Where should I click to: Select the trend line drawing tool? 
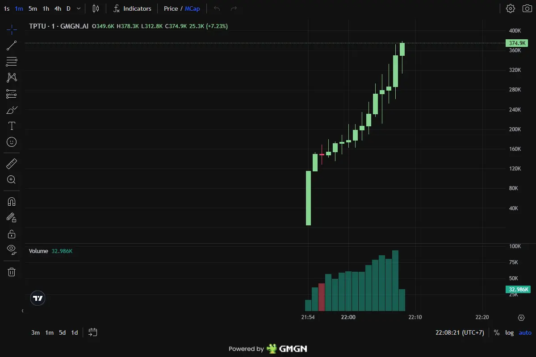pos(12,45)
